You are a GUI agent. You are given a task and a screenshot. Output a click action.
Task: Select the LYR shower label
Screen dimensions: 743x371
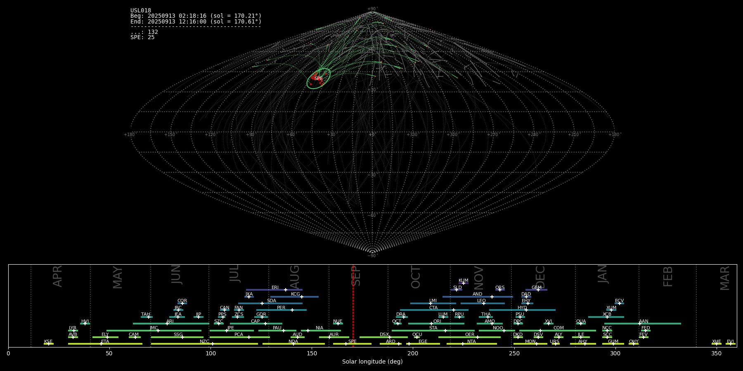pos(73,328)
